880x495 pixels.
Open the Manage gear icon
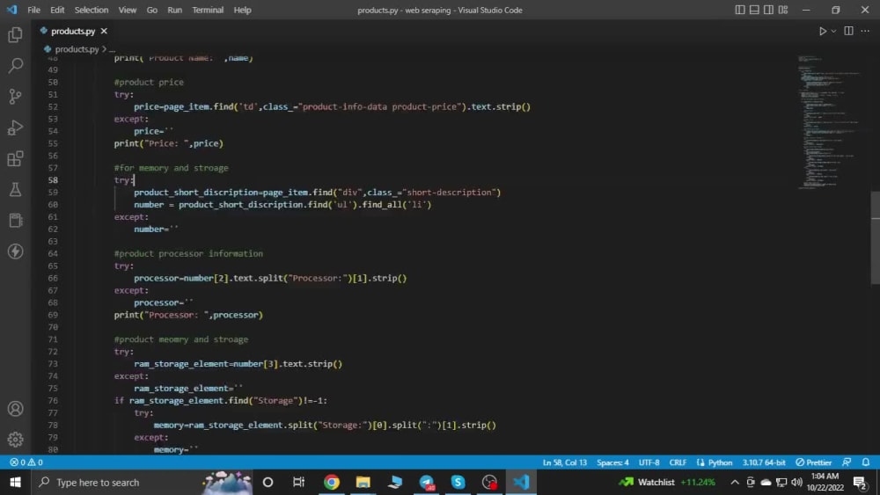pyautogui.click(x=15, y=440)
